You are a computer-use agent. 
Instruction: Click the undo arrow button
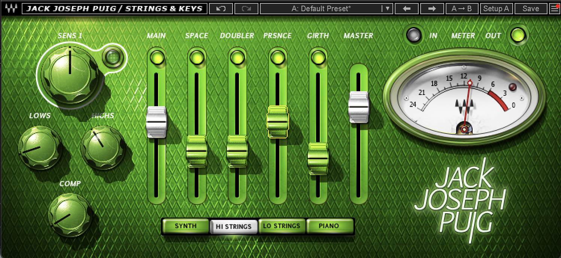pos(221,8)
